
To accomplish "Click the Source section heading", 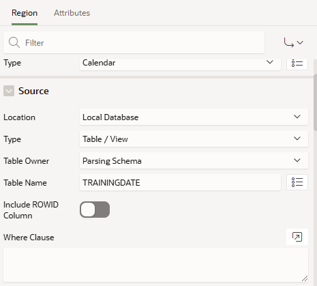I will (x=33, y=91).
